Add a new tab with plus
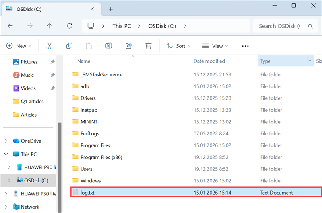The image size is (322, 213). 111,9
